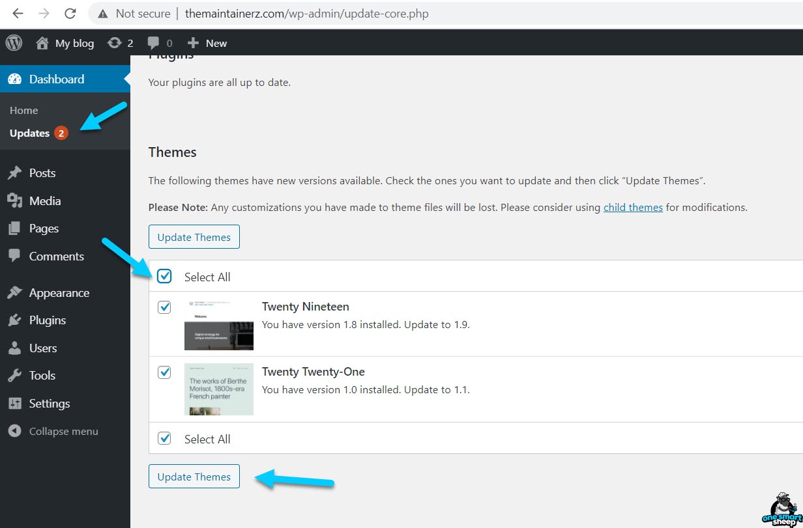Click the plus icon next to New

(x=193, y=43)
